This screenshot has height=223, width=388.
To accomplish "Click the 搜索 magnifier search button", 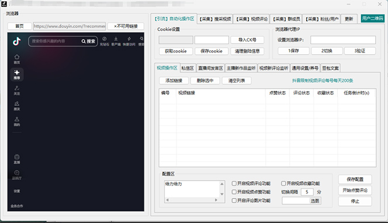I will (88, 41).
